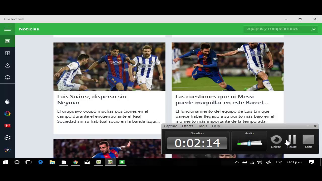Select the last competition icon in the sidebar
322x181 pixels.
pyautogui.click(x=8, y=150)
